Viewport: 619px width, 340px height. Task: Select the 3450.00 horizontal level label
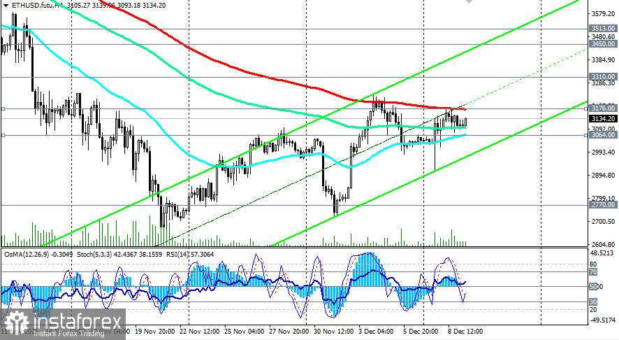click(603, 44)
